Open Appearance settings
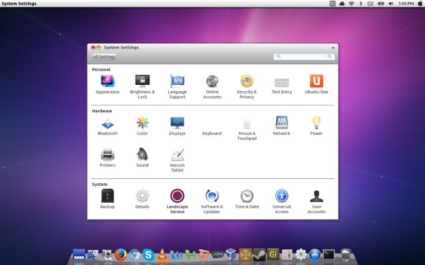 107,82
